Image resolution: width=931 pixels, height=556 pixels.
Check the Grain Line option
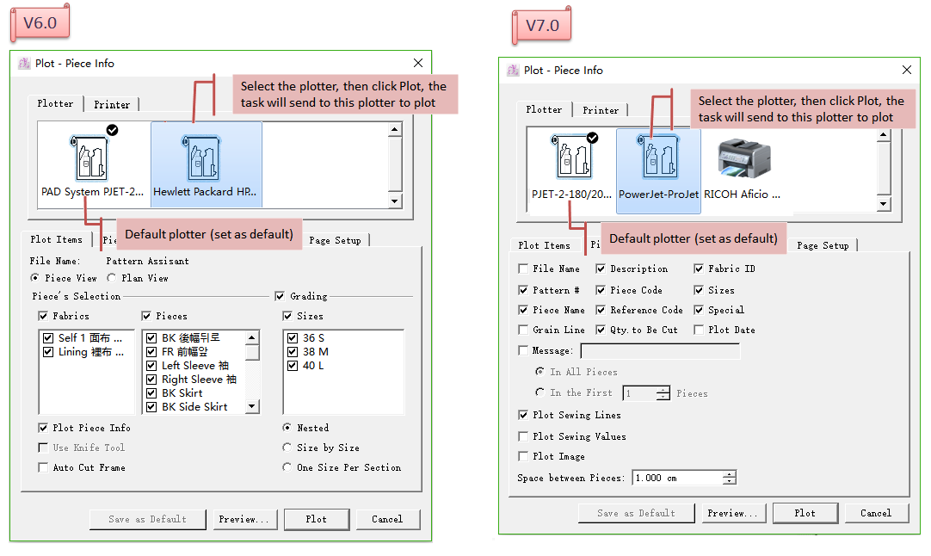[523, 331]
